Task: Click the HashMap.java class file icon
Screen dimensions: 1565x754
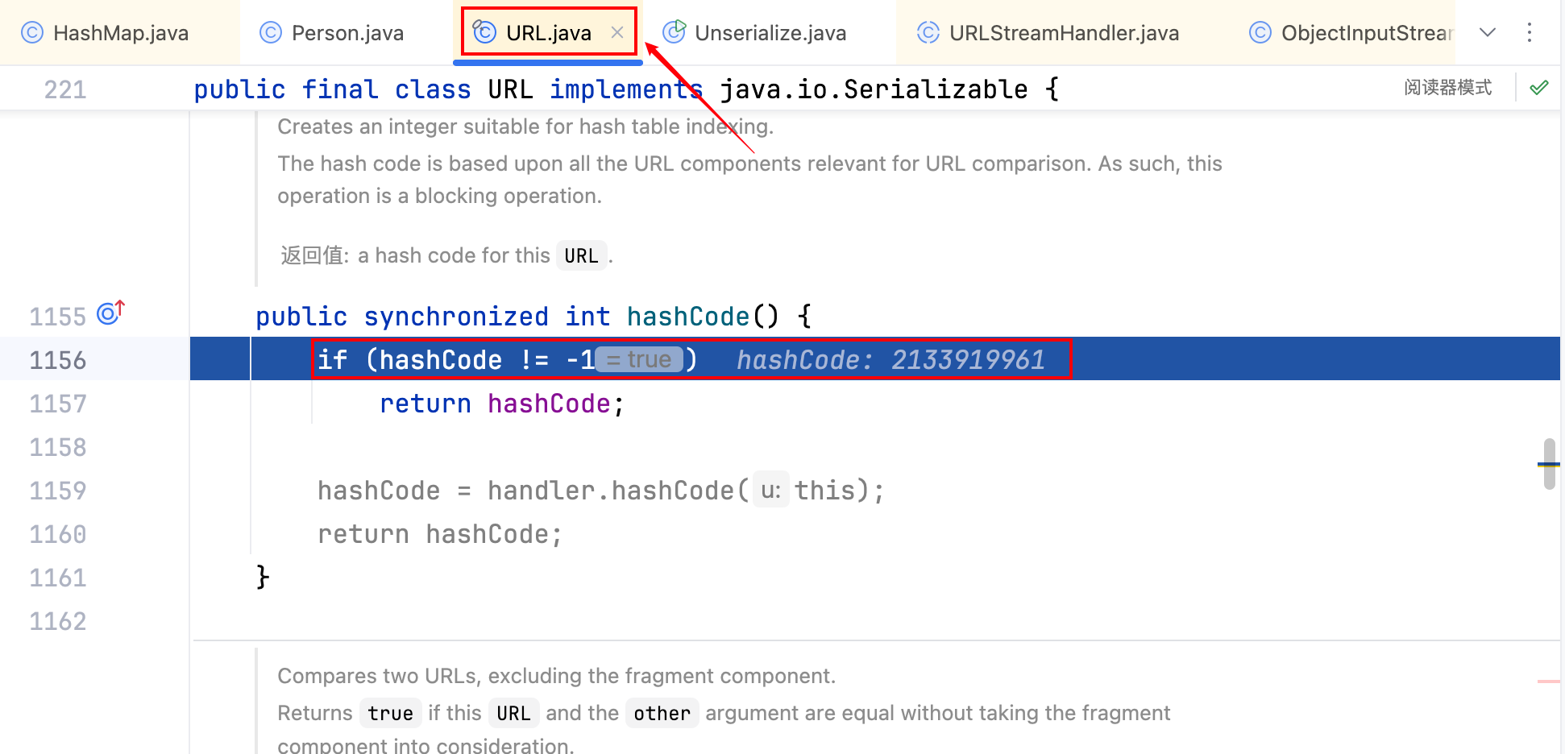Action: pyautogui.click(x=32, y=33)
